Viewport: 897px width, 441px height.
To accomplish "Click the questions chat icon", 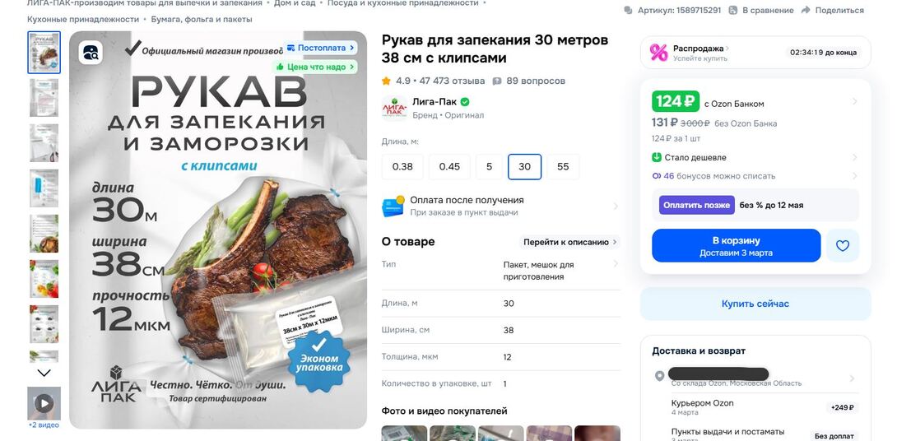I will [497, 81].
